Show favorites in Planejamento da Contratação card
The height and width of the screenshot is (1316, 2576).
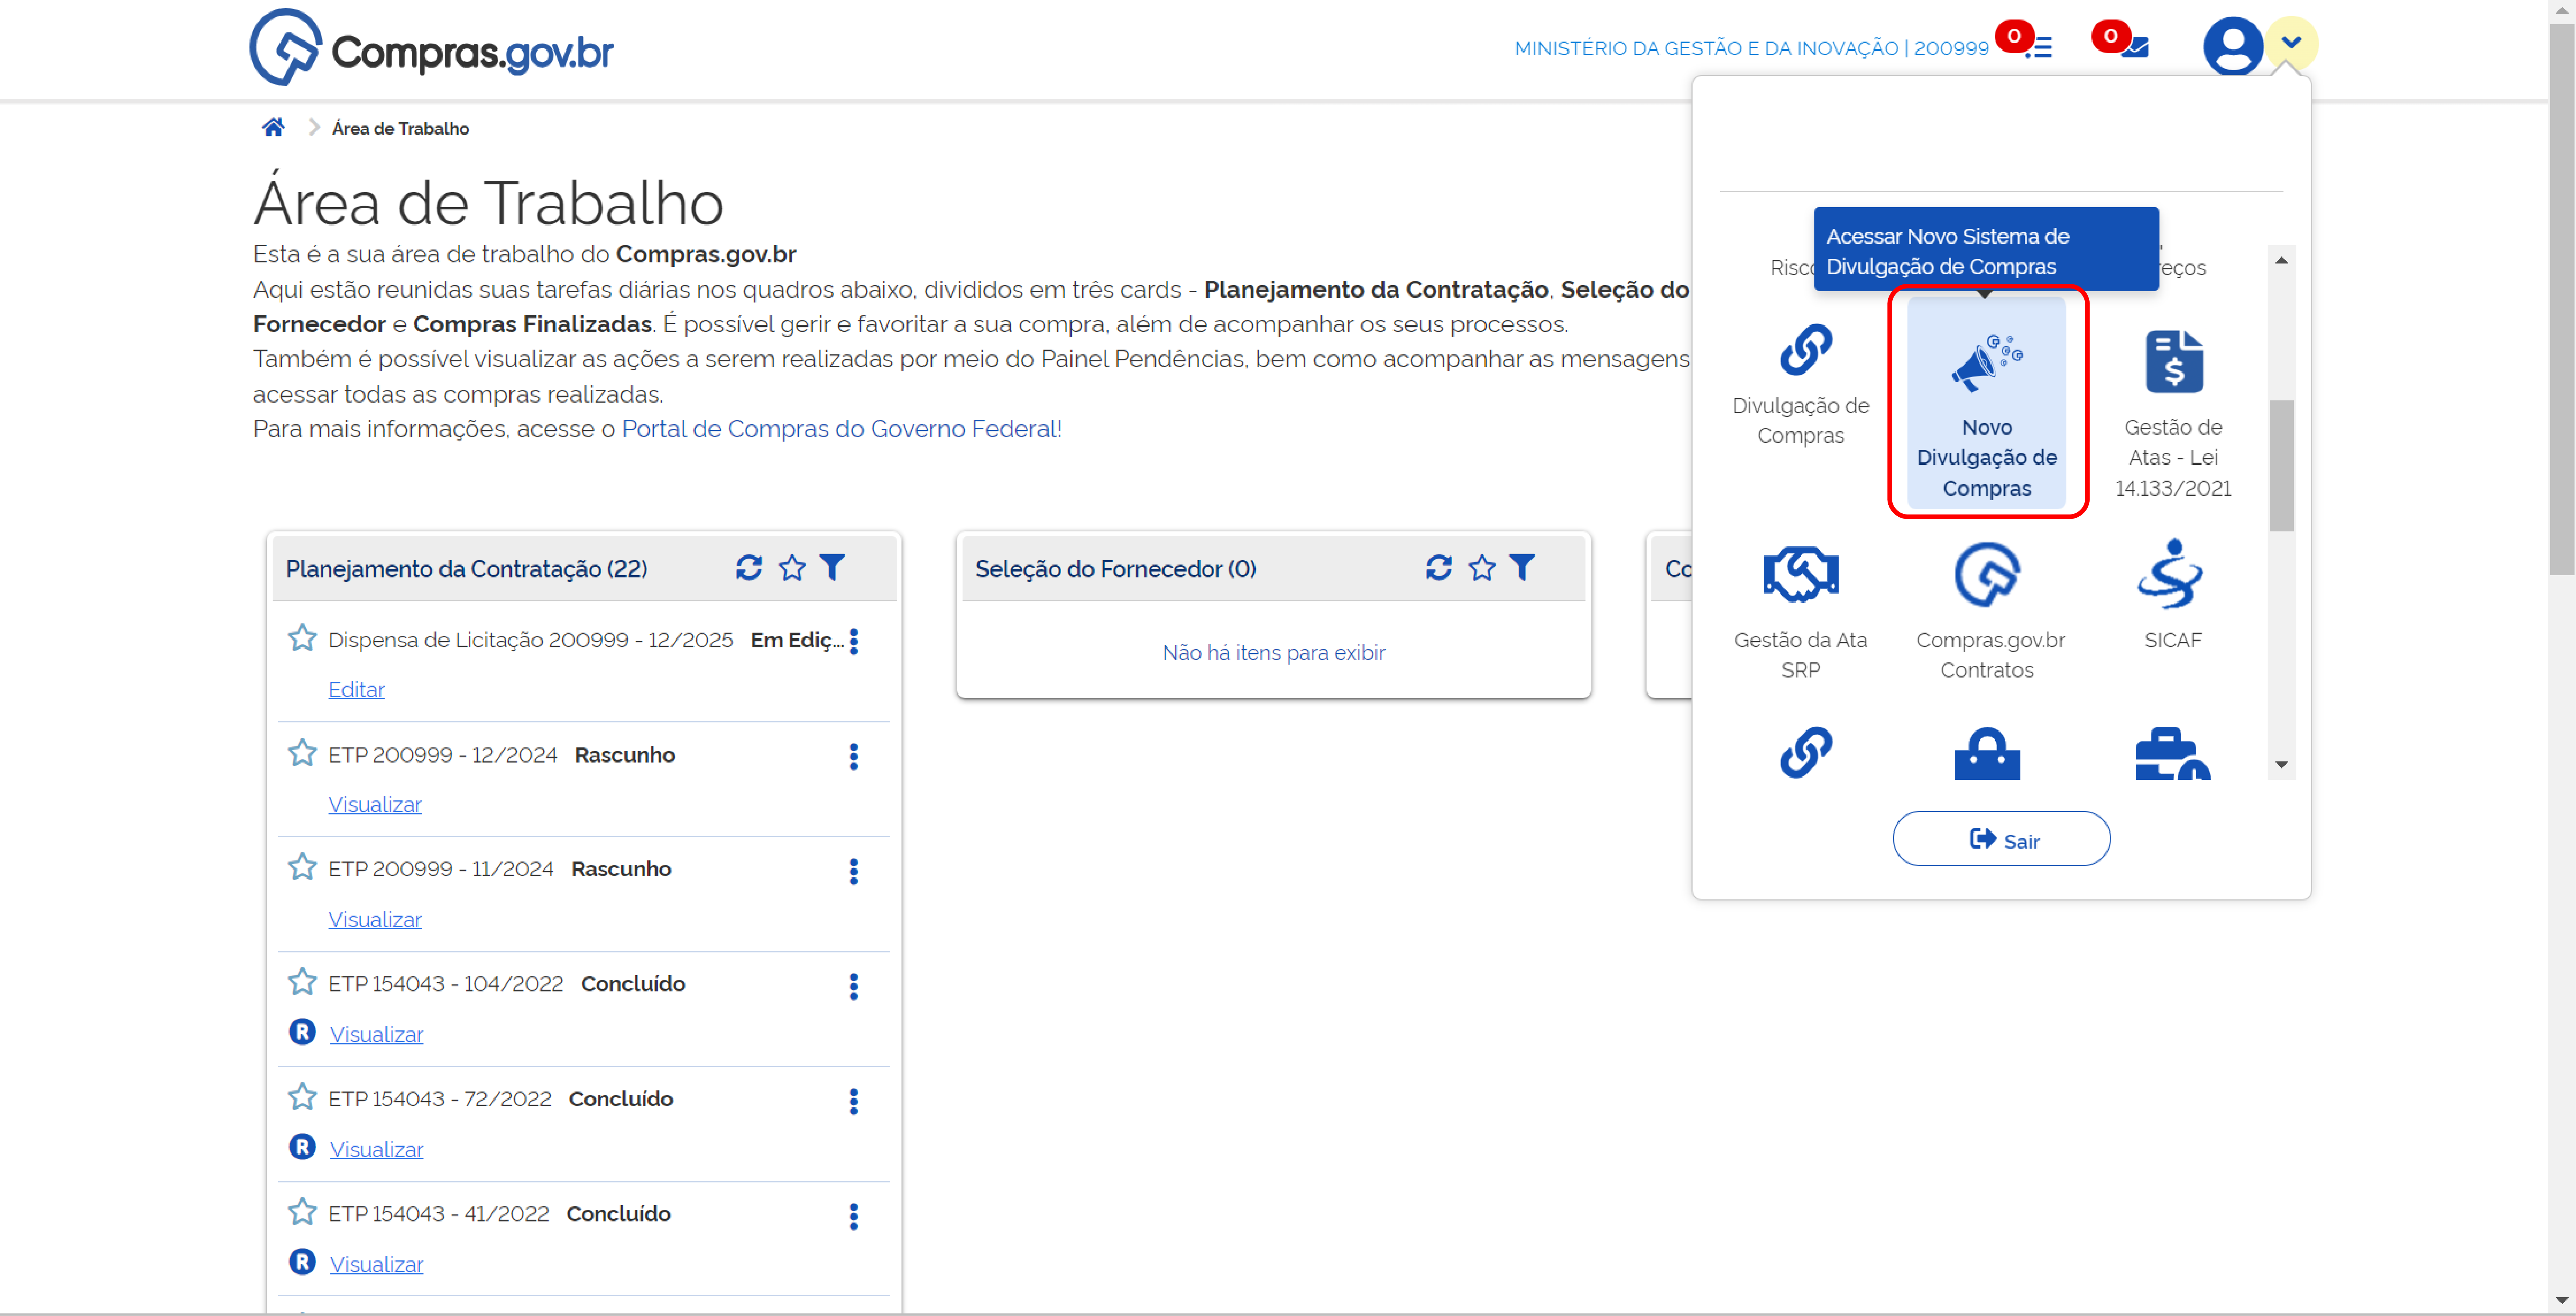[x=792, y=568]
